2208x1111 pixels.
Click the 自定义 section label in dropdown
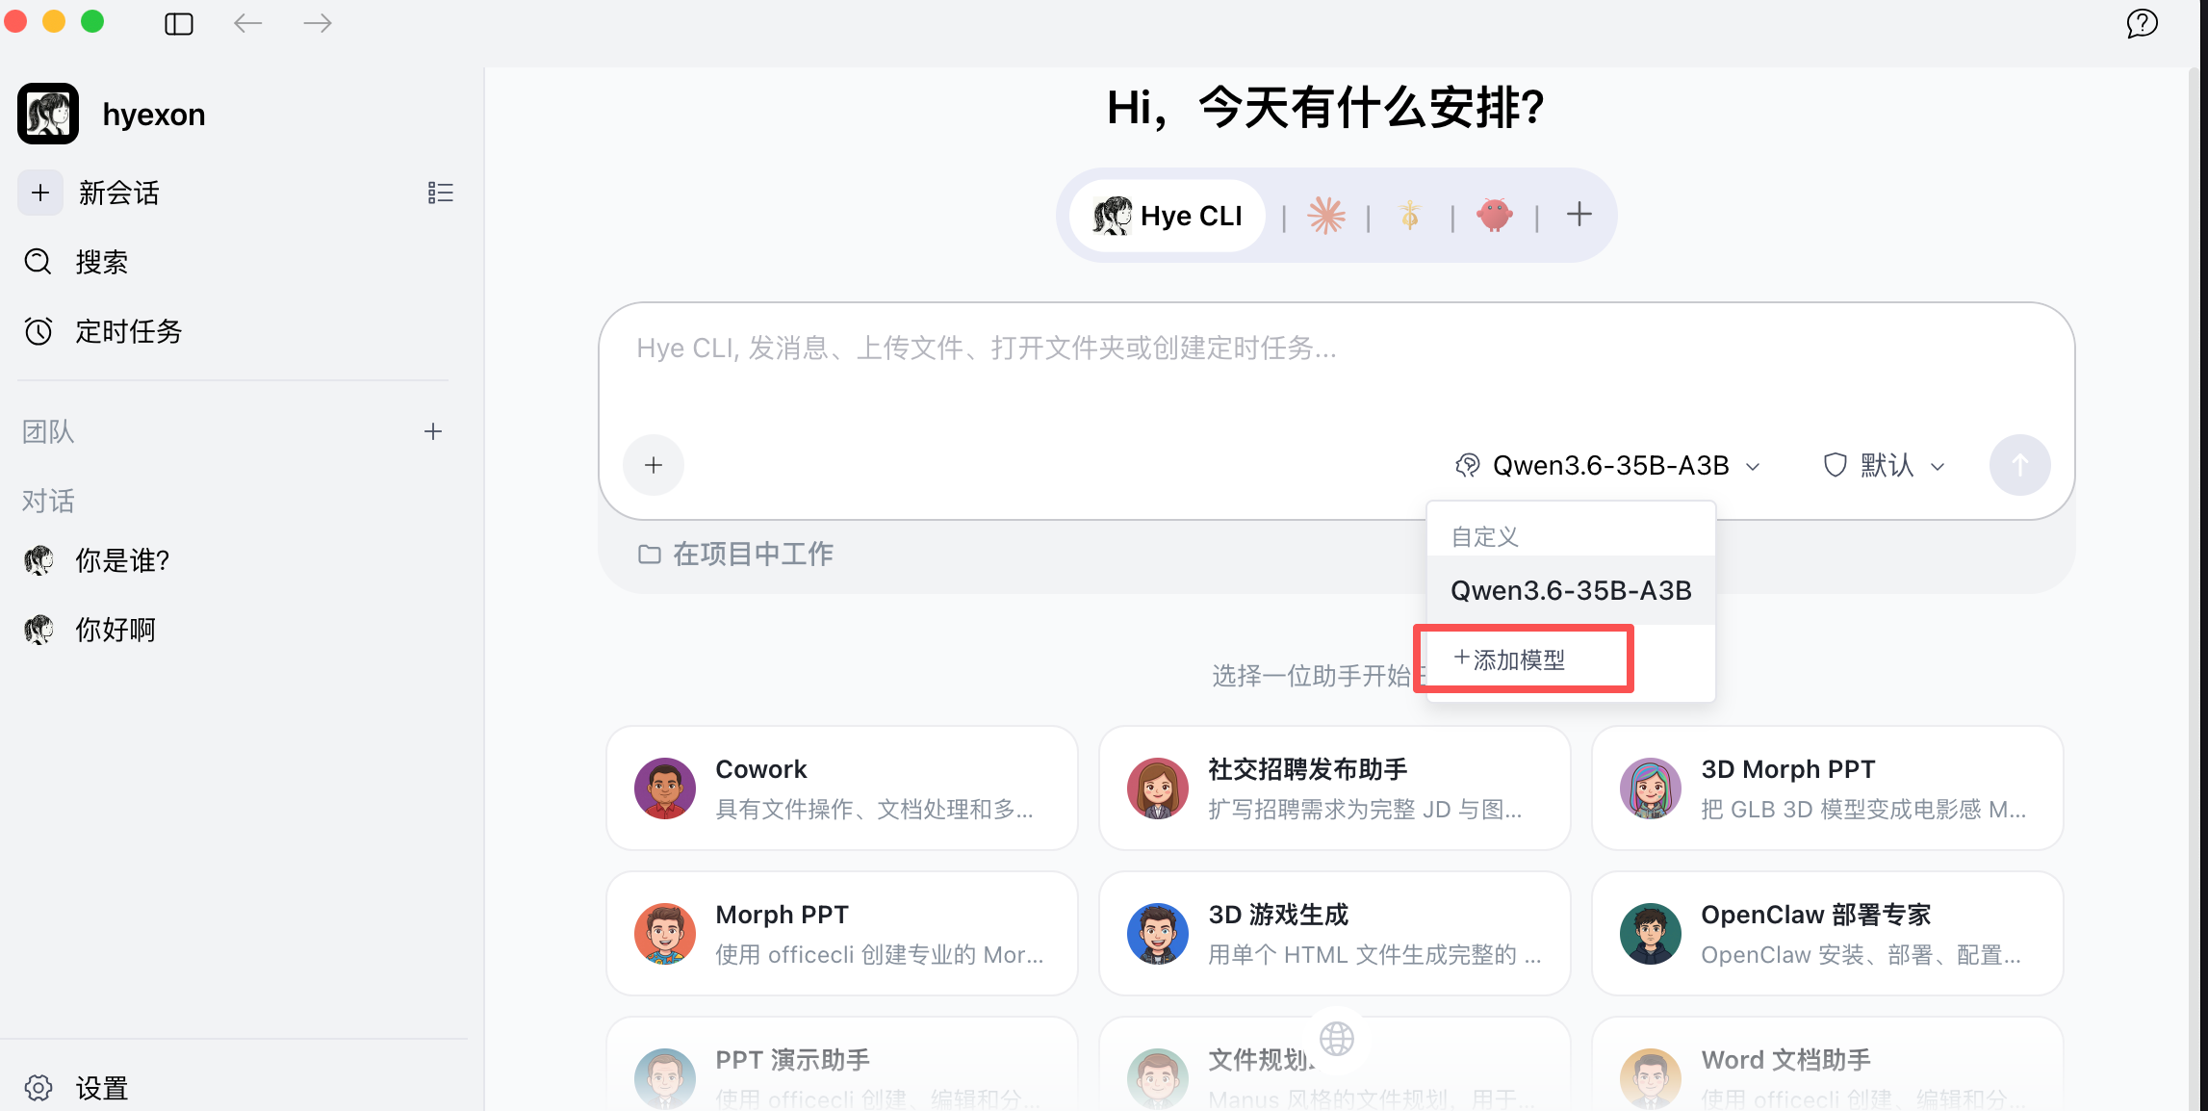[1484, 536]
